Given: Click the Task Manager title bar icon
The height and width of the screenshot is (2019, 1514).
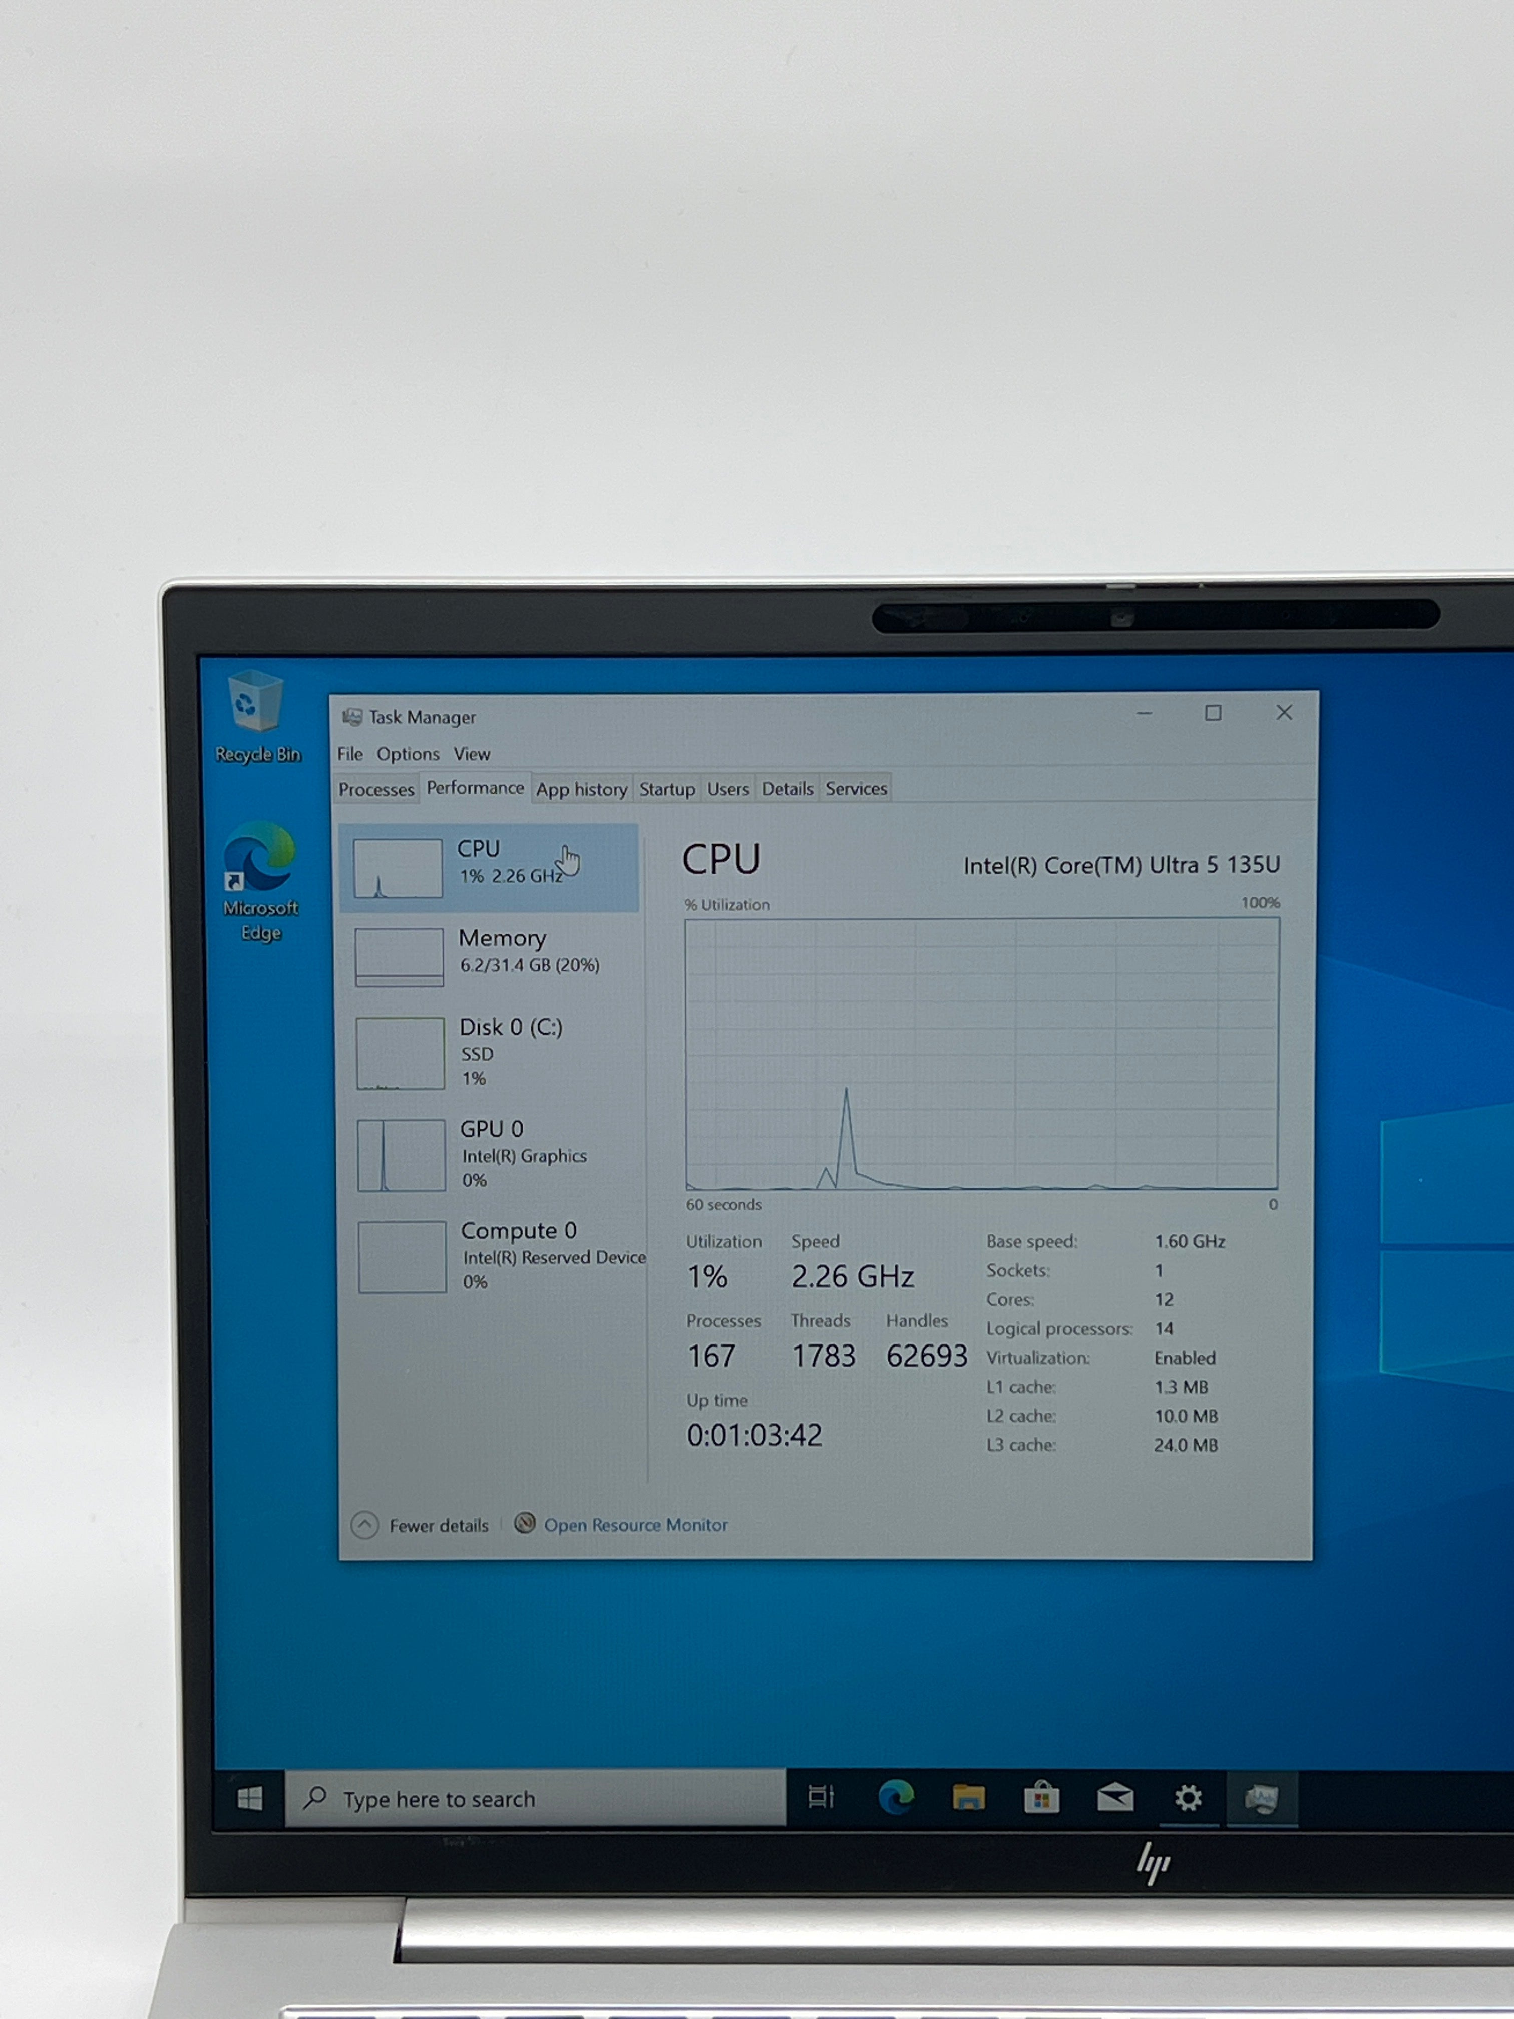Looking at the screenshot, I should (351, 717).
